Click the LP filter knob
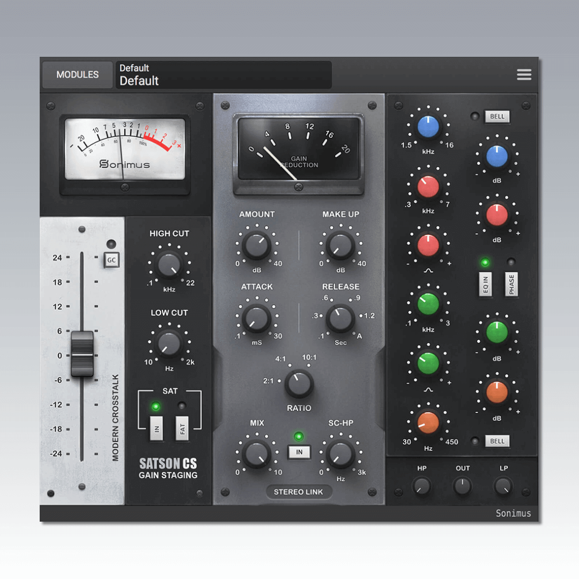Screen dimensions: 579x579 pyautogui.click(x=503, y=486)
